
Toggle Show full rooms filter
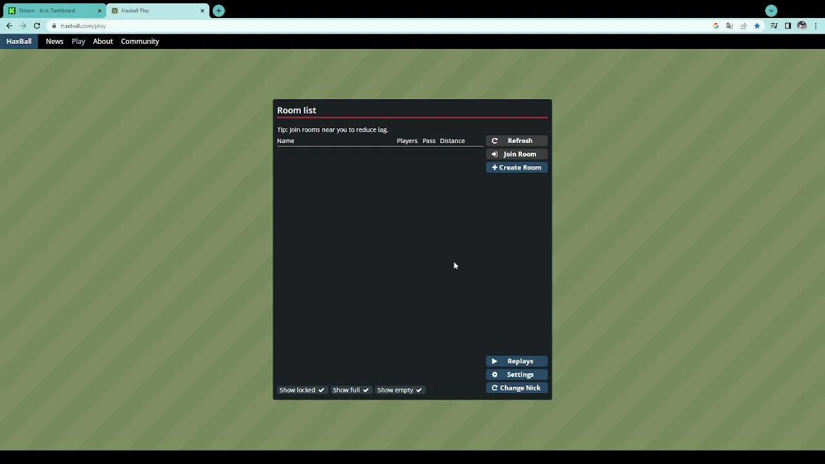351,390
